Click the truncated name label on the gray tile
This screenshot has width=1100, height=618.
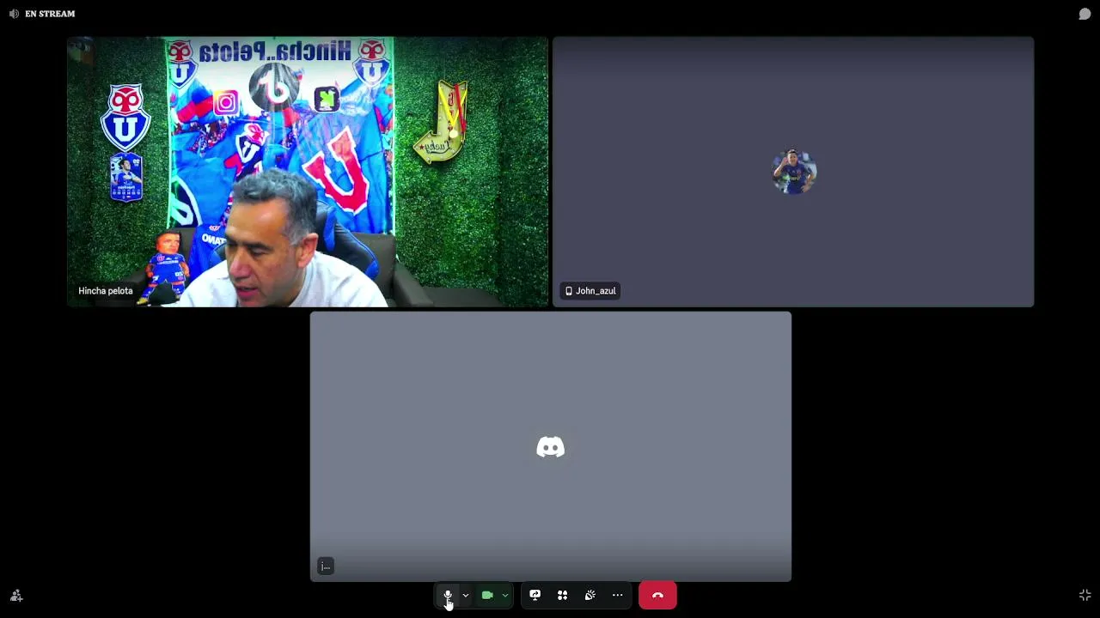click(326, 566)
